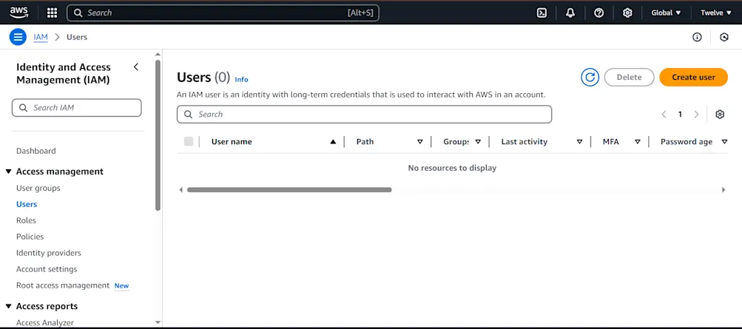
Task: Collapse the IAM sidebar chevron
Action: coord(136,67)
